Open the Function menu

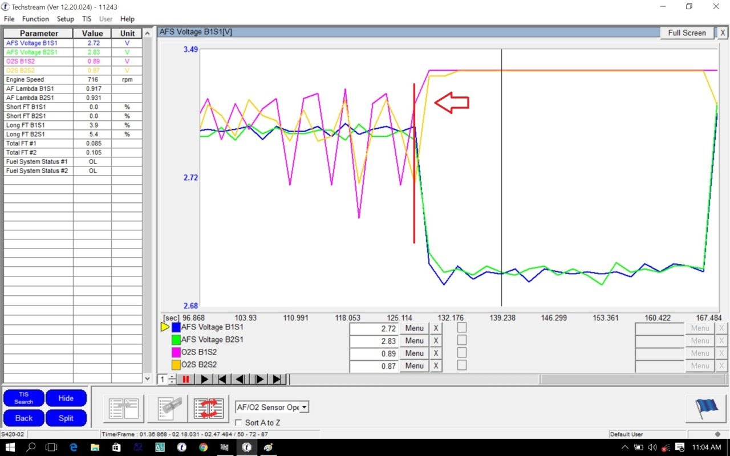(x=35, y=19)
